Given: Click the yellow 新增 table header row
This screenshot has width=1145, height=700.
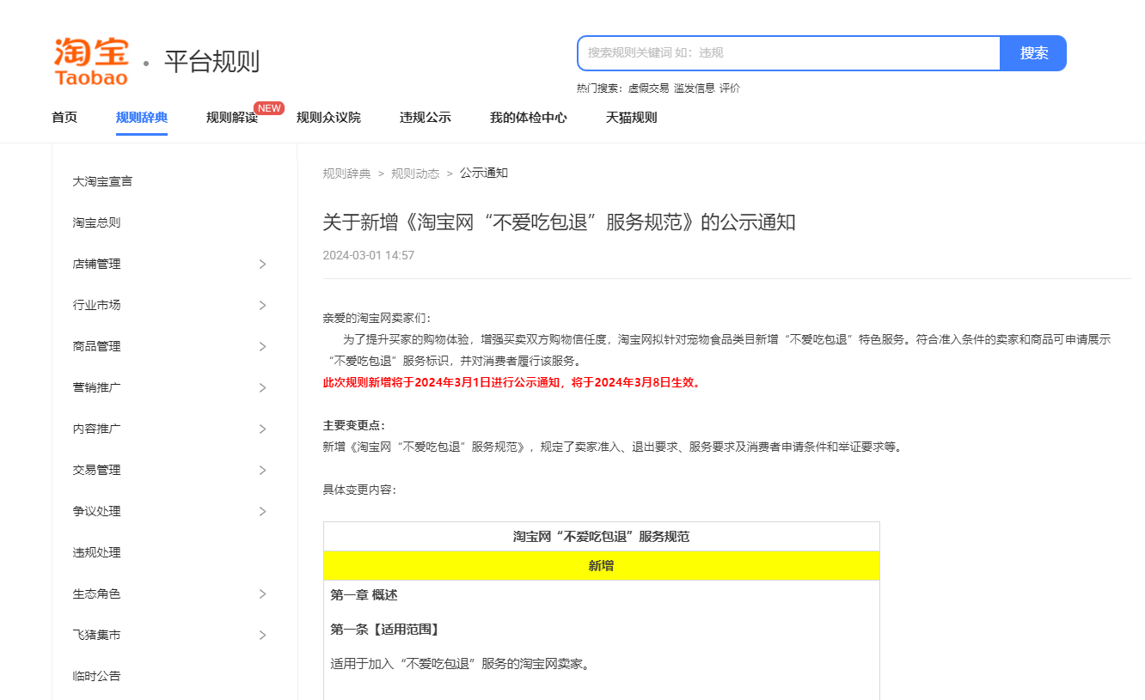Looking at the screenshot, I should pyautogui.click(x=602, y=566).
